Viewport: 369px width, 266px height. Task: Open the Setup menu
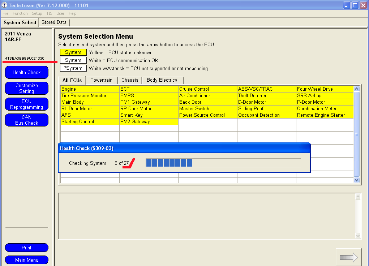[x=37, y=13]
